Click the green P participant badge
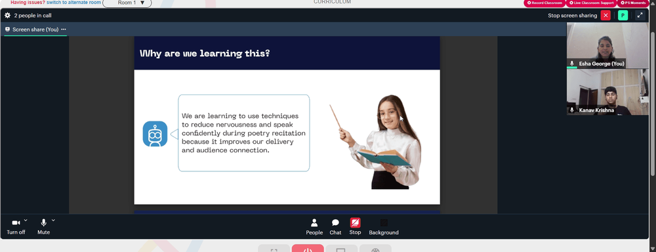 point(623,16)
